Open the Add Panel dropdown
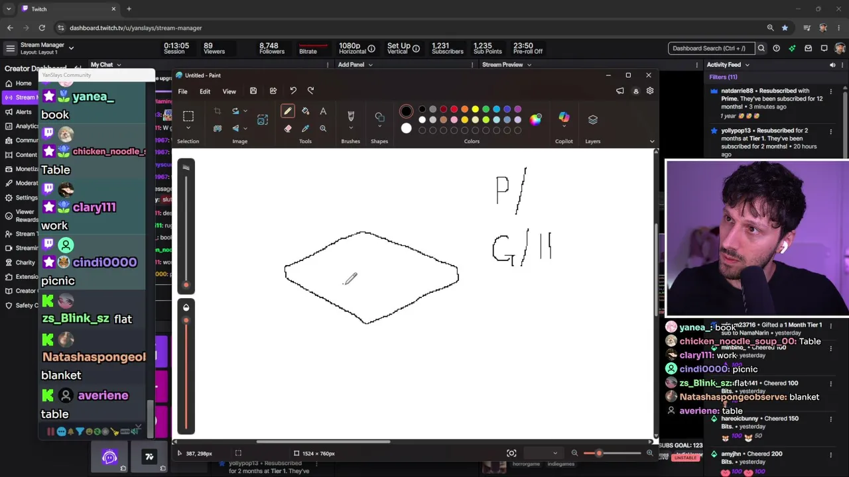The width and height of the screenshot is (849, 477). point(370,65)
